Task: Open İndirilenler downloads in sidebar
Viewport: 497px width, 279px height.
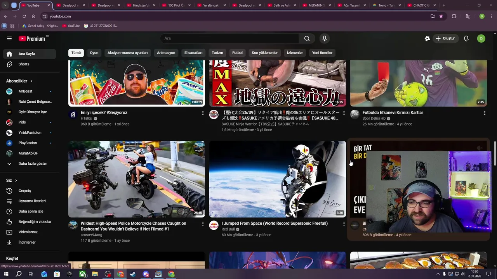Action: (30, 242)
